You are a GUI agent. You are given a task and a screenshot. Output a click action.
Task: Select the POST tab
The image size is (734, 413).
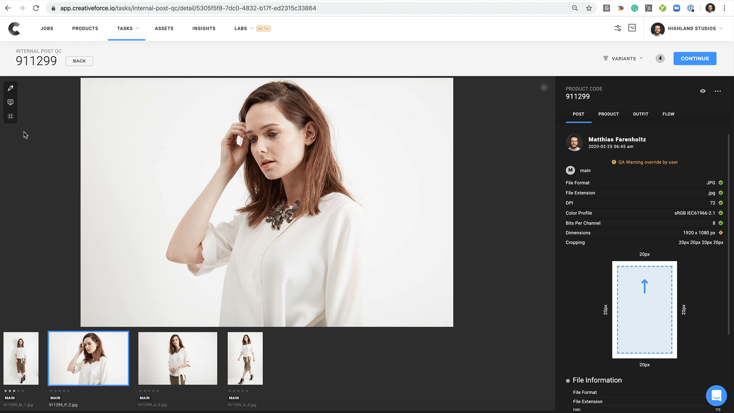click(579, 114)
